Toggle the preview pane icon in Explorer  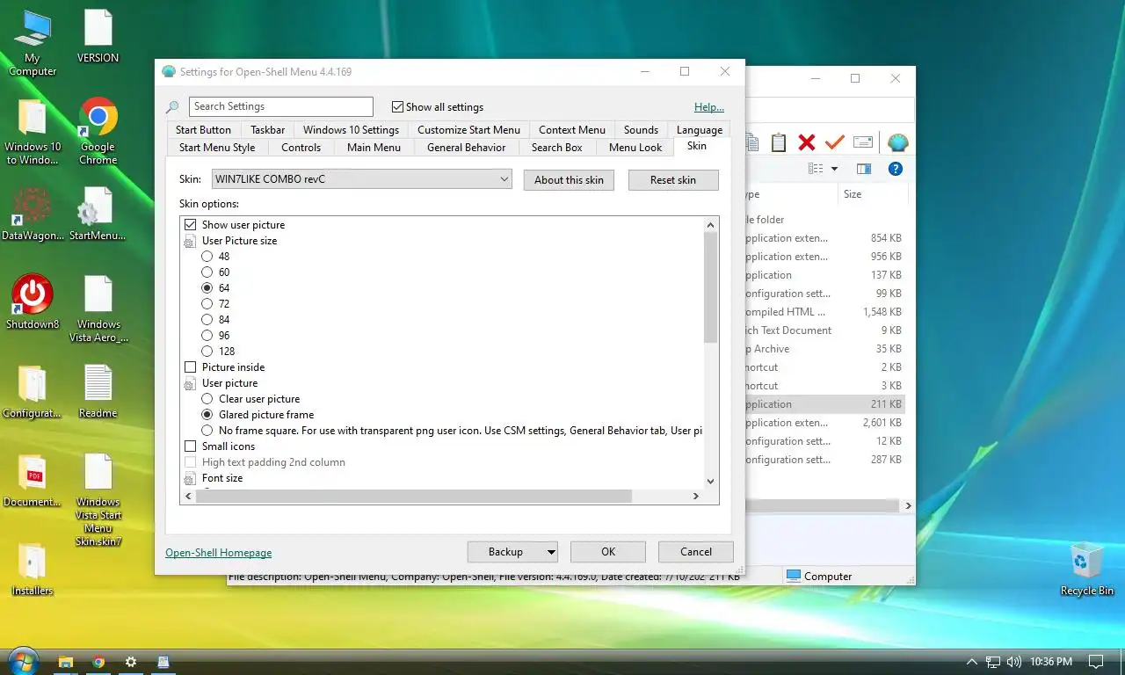tap(864, 169)
